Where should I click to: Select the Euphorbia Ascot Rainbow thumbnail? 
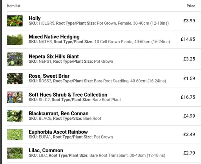coord(15,135)
